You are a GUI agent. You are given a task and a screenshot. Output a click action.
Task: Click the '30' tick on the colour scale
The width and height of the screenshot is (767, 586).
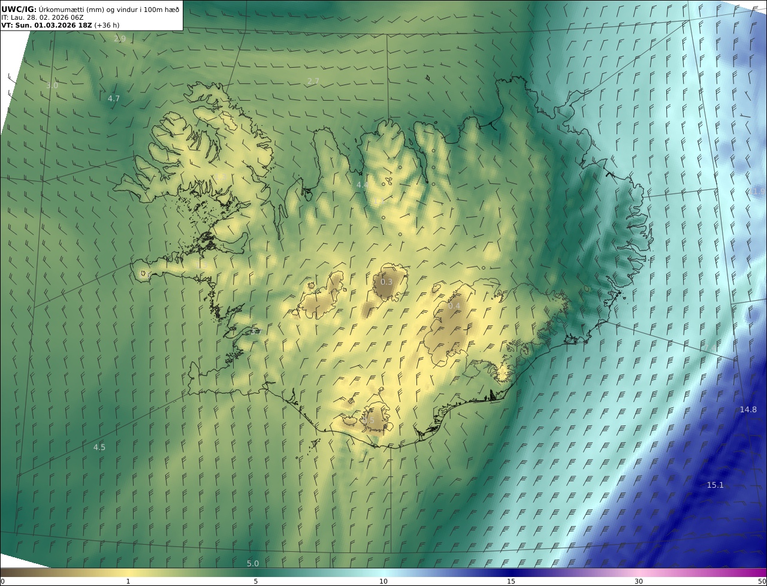tap(639, 581)
